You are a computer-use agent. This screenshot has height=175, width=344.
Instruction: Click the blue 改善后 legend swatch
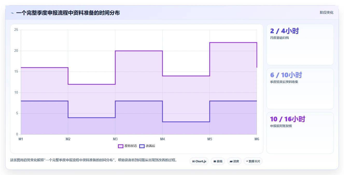142,146
